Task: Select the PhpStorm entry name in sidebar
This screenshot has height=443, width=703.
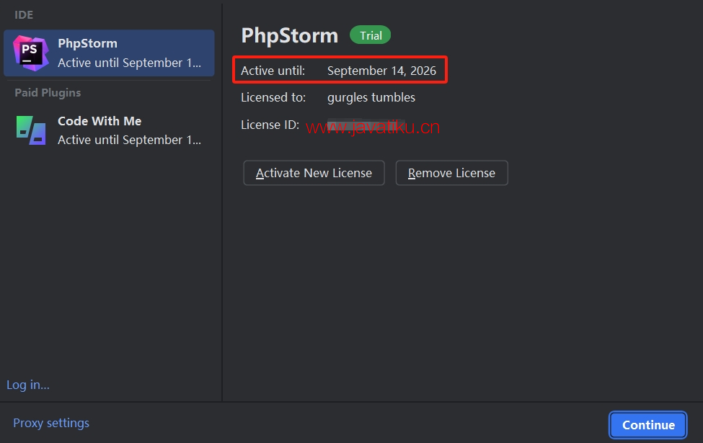Action: click(87, 43)
